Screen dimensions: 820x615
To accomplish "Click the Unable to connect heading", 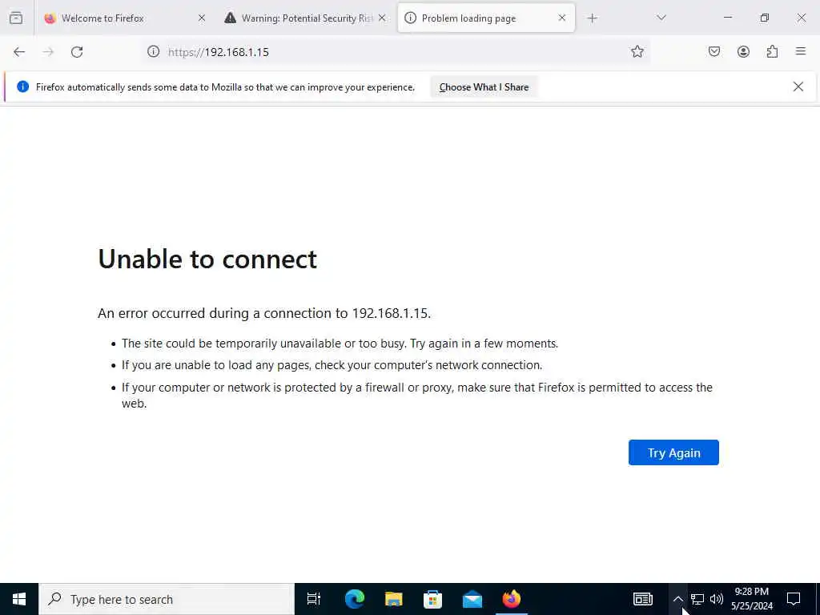I will 207,259.
